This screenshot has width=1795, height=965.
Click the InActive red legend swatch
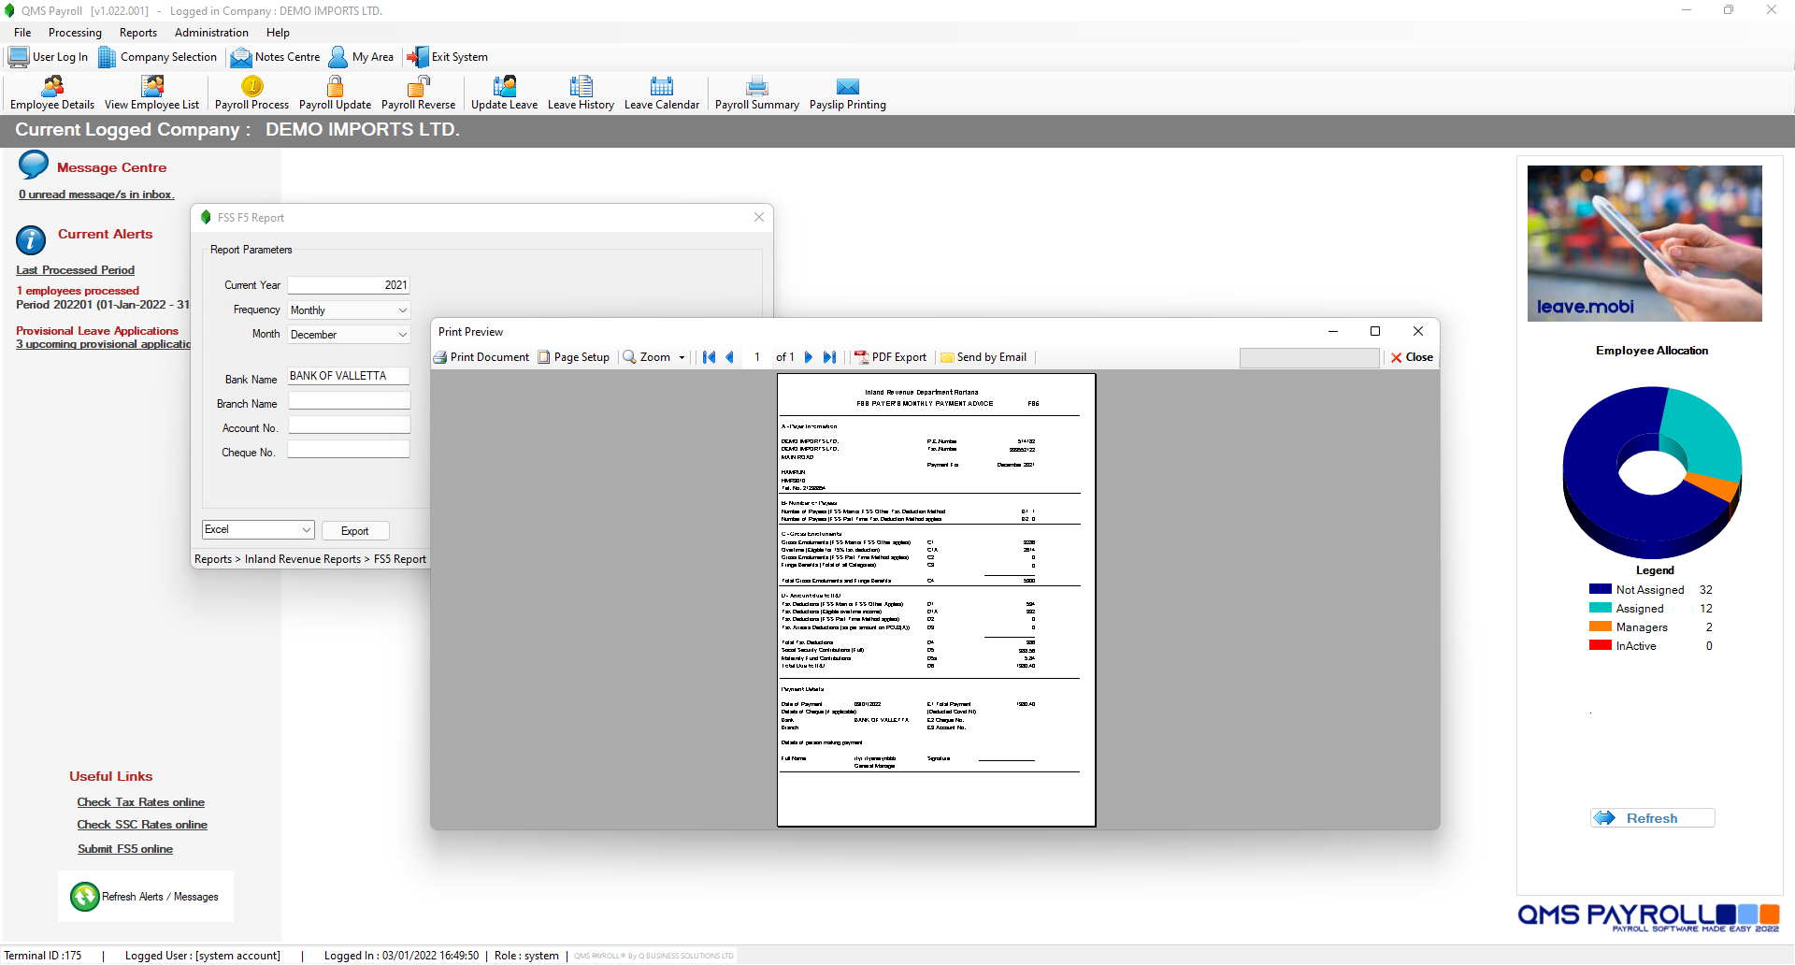click(x=1601, y=646)
